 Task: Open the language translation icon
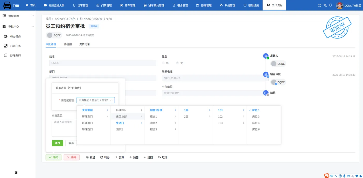[325, 5]
